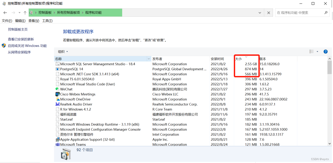
Task: Select the Windows Desktop Runtime icon
Action: 57,124
